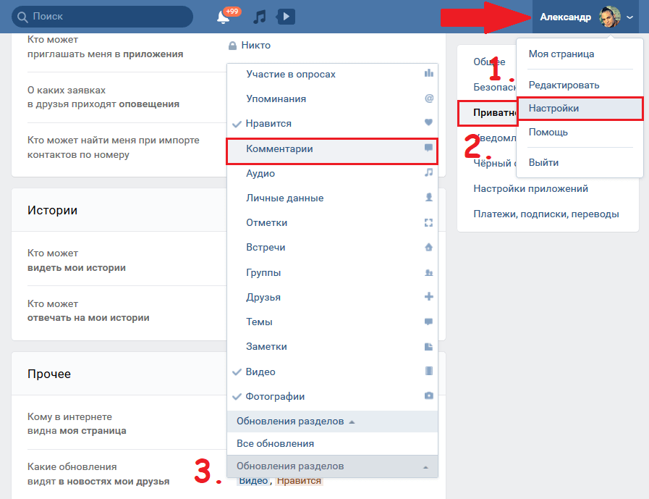
Task: Check the Личные данные option
Action: [x=332, y=198]
